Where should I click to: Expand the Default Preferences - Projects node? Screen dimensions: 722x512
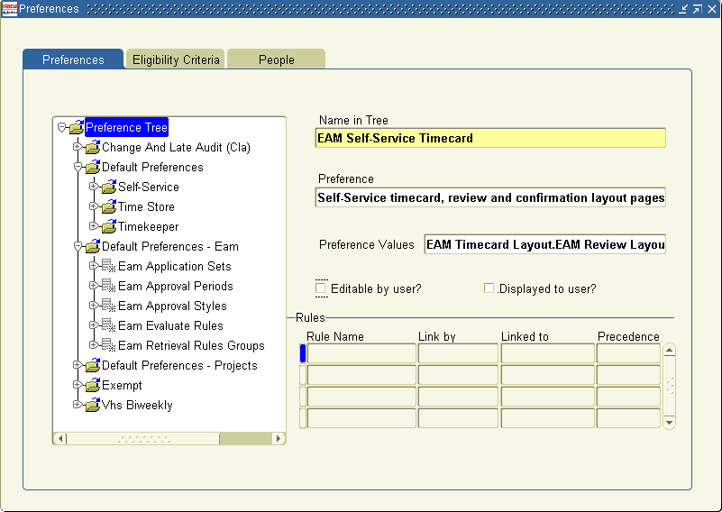78,365
